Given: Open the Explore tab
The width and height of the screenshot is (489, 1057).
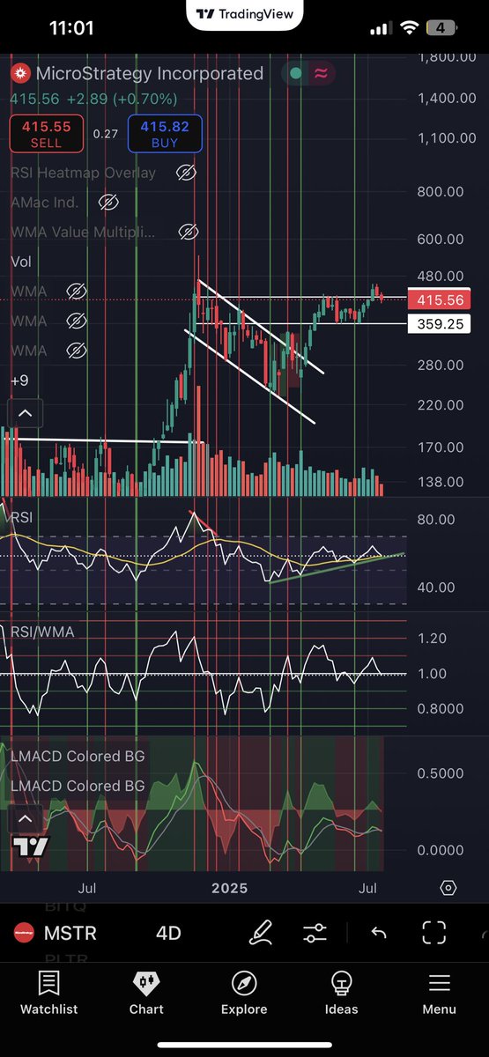Looking at the screenshot, I should 244,994.
